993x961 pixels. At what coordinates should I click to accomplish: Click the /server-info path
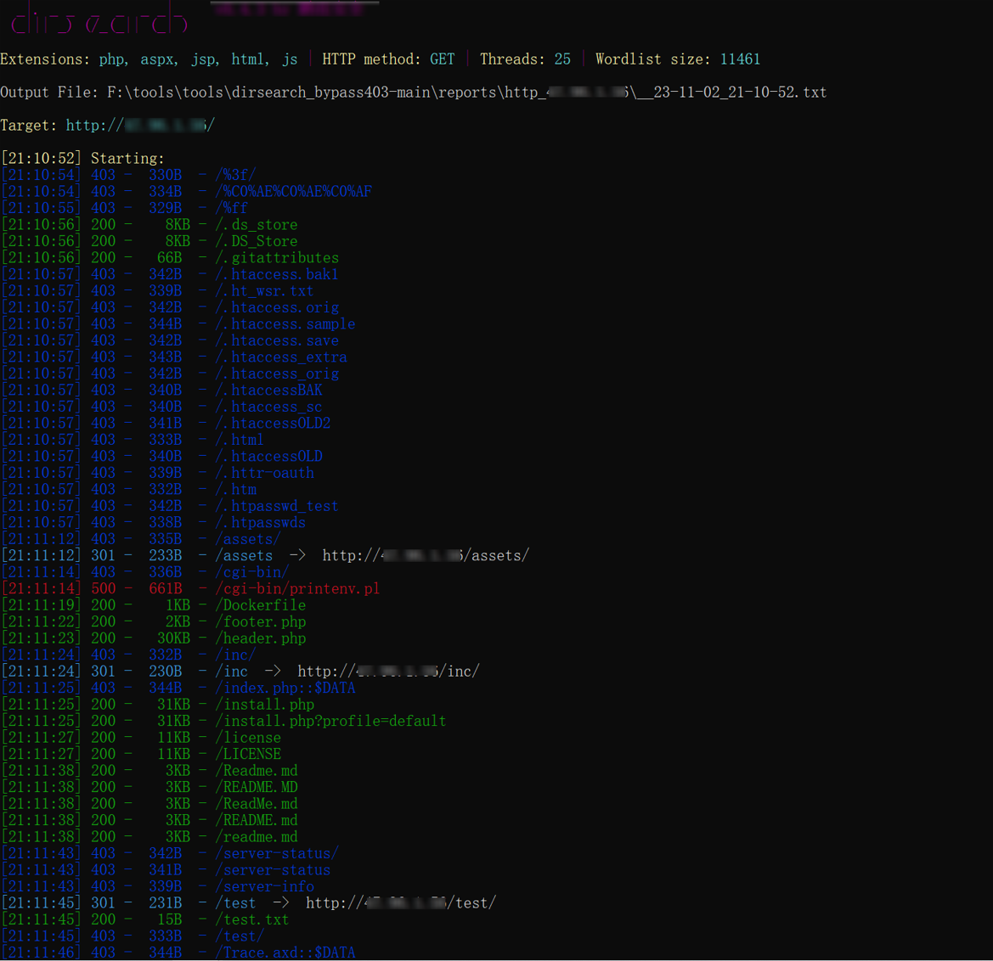pyautogui.click(x=264, y=886)
